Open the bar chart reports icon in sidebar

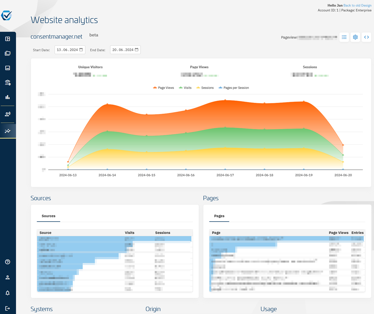tap(7, 97)
